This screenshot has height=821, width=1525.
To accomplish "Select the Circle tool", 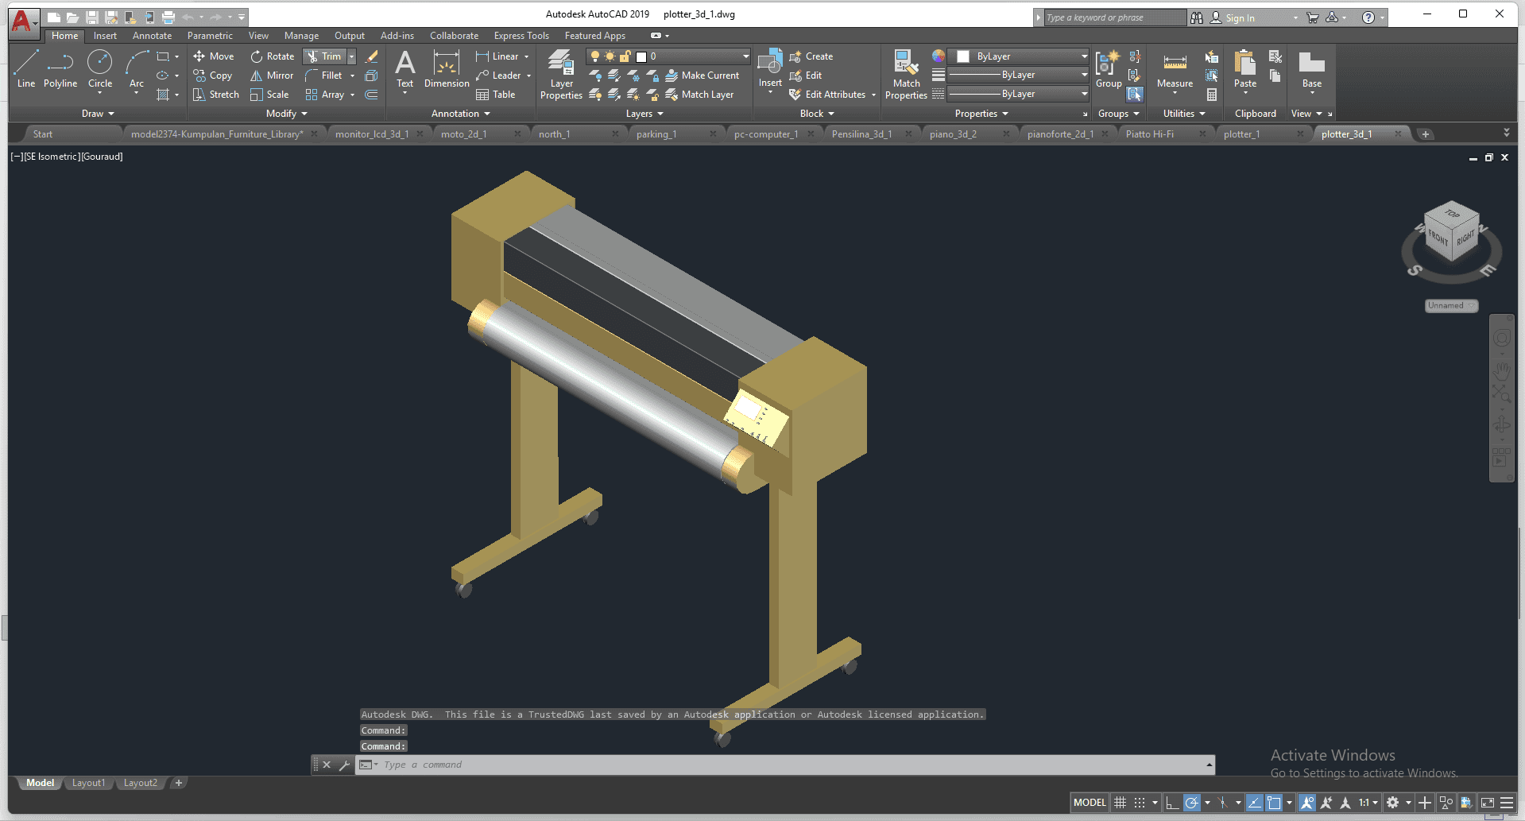I will (99, 68).
